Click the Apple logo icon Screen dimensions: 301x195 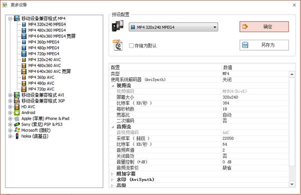(17, 119)
